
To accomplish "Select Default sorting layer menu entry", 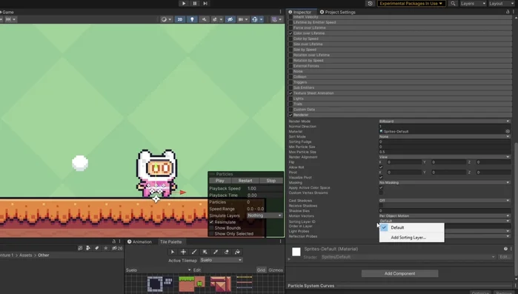I will point(411,227).
